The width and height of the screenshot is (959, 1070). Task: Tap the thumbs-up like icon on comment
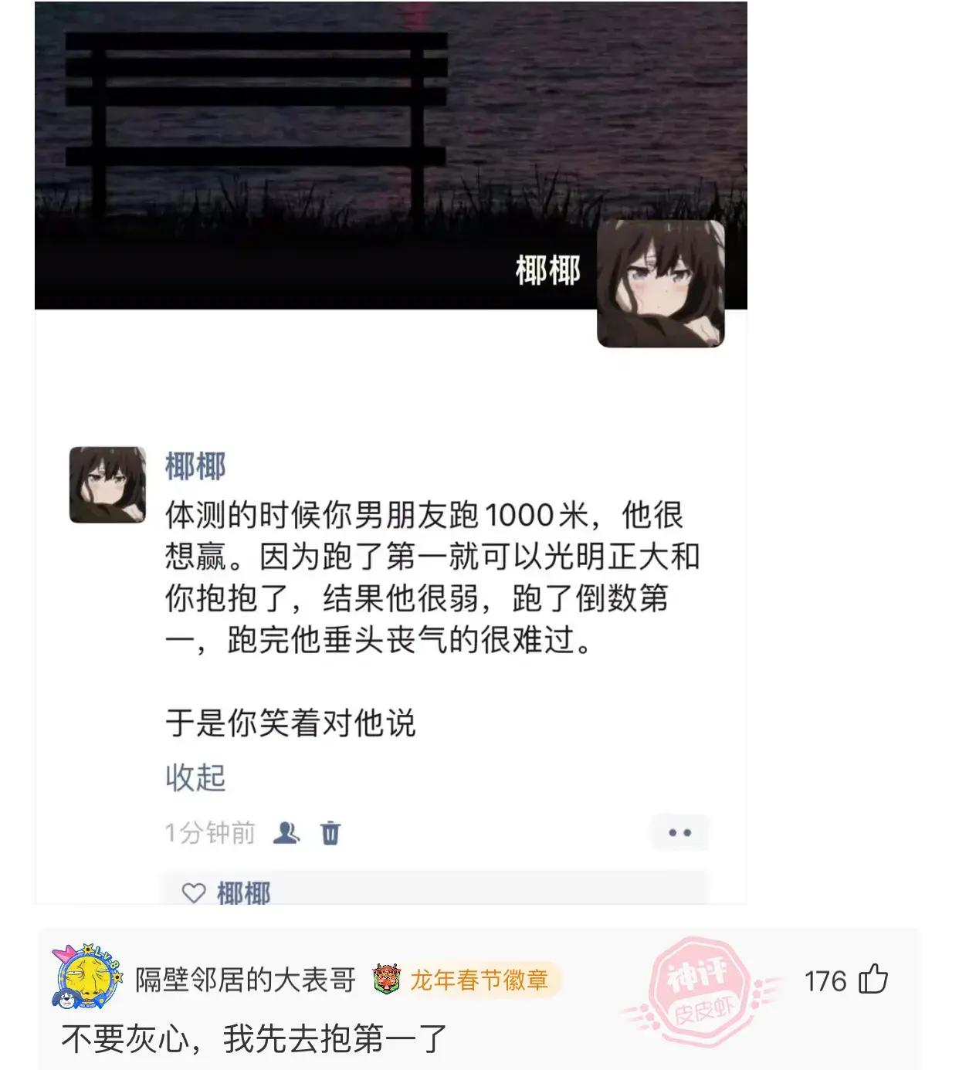point(873,980)
